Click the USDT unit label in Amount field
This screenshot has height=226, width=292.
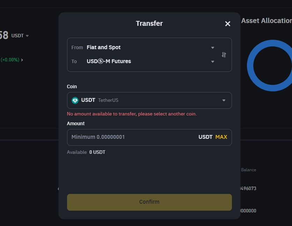coord(205,137)
